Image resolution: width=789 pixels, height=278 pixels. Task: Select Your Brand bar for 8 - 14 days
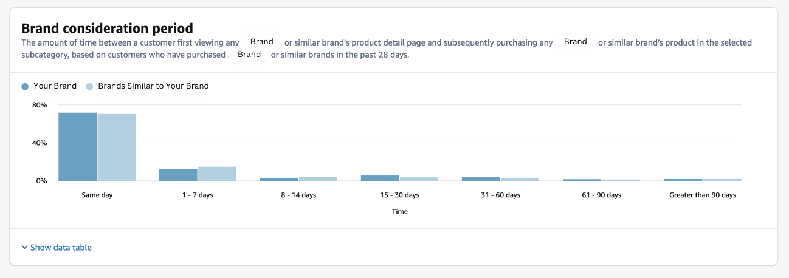[x=279, y=179]
